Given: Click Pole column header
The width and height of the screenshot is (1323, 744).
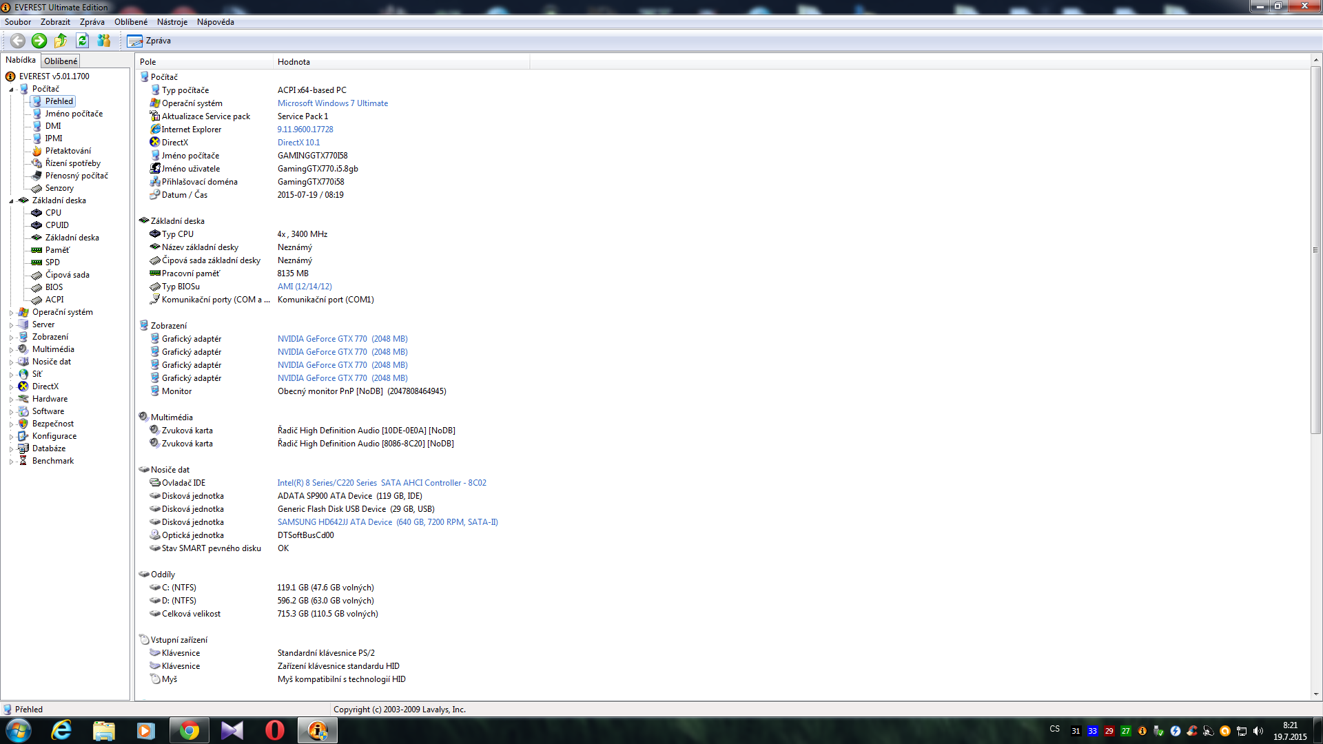Looking at the screenshot, I should [x=204, y=62].
